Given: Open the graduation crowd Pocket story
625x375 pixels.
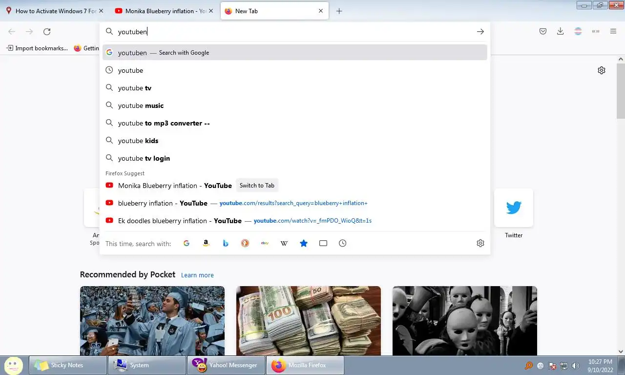Looking at the screenshot, I should [x=152, y=321].
